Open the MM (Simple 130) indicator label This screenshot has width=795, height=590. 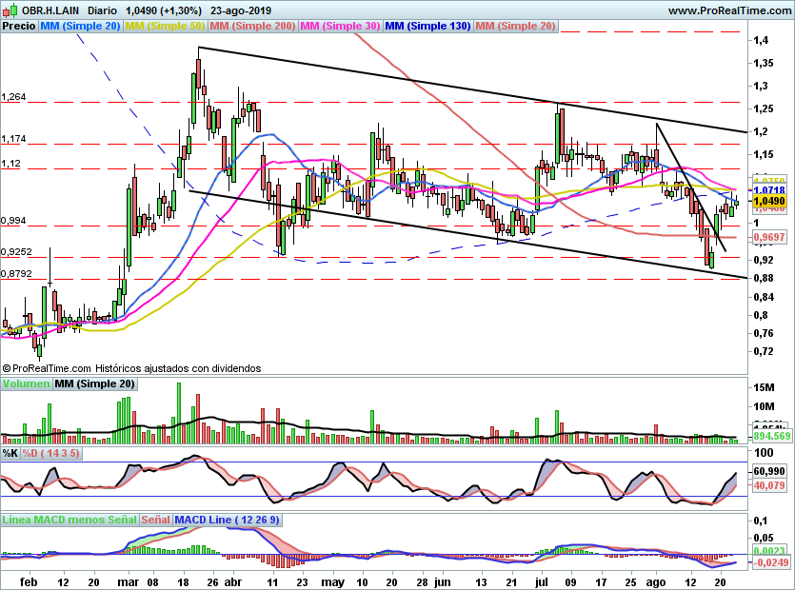pyautogui.click(x=427, y=26)
